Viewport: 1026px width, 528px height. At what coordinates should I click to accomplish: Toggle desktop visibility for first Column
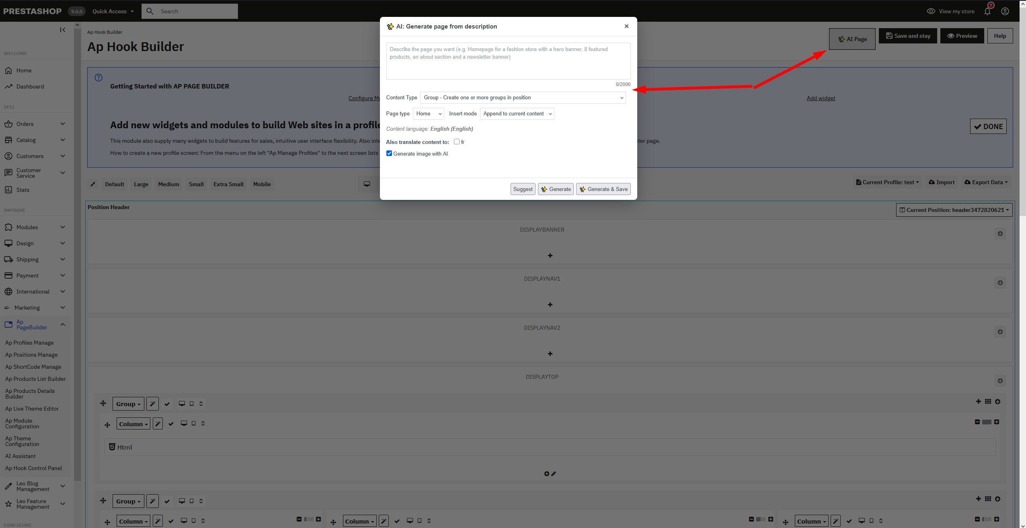click(184, 423)
